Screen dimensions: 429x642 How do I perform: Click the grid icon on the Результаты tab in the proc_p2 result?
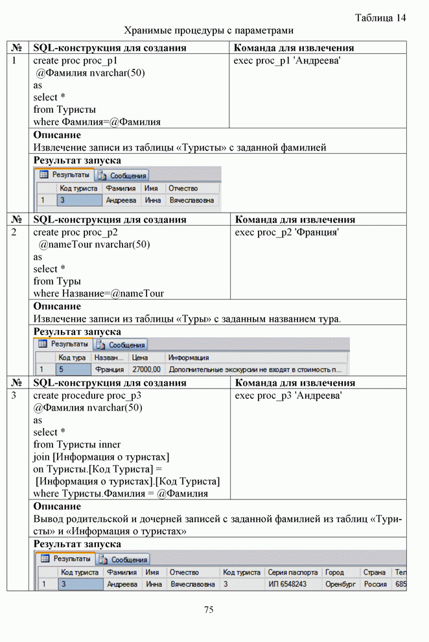click(x=43, y=344)
